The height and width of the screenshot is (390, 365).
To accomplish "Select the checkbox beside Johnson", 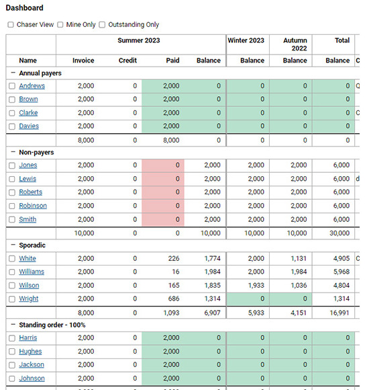I will (x=12, y=379).
